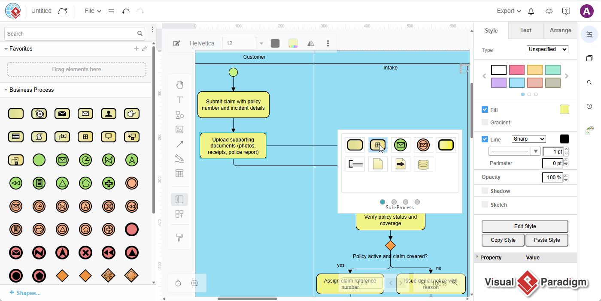The width and height of the screenshot is (601, 301).
Task: Open the font size dropdown arrow
Action: pos(261,43)
